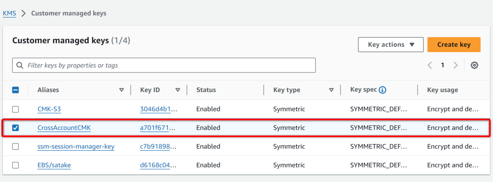Viewport: 493px width, 182px height.
Task: Sort by Key ID column arrow
Action: tap(178, 90)
